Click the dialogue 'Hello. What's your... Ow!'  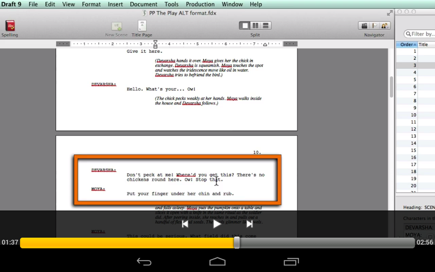(x=161, y=89)
